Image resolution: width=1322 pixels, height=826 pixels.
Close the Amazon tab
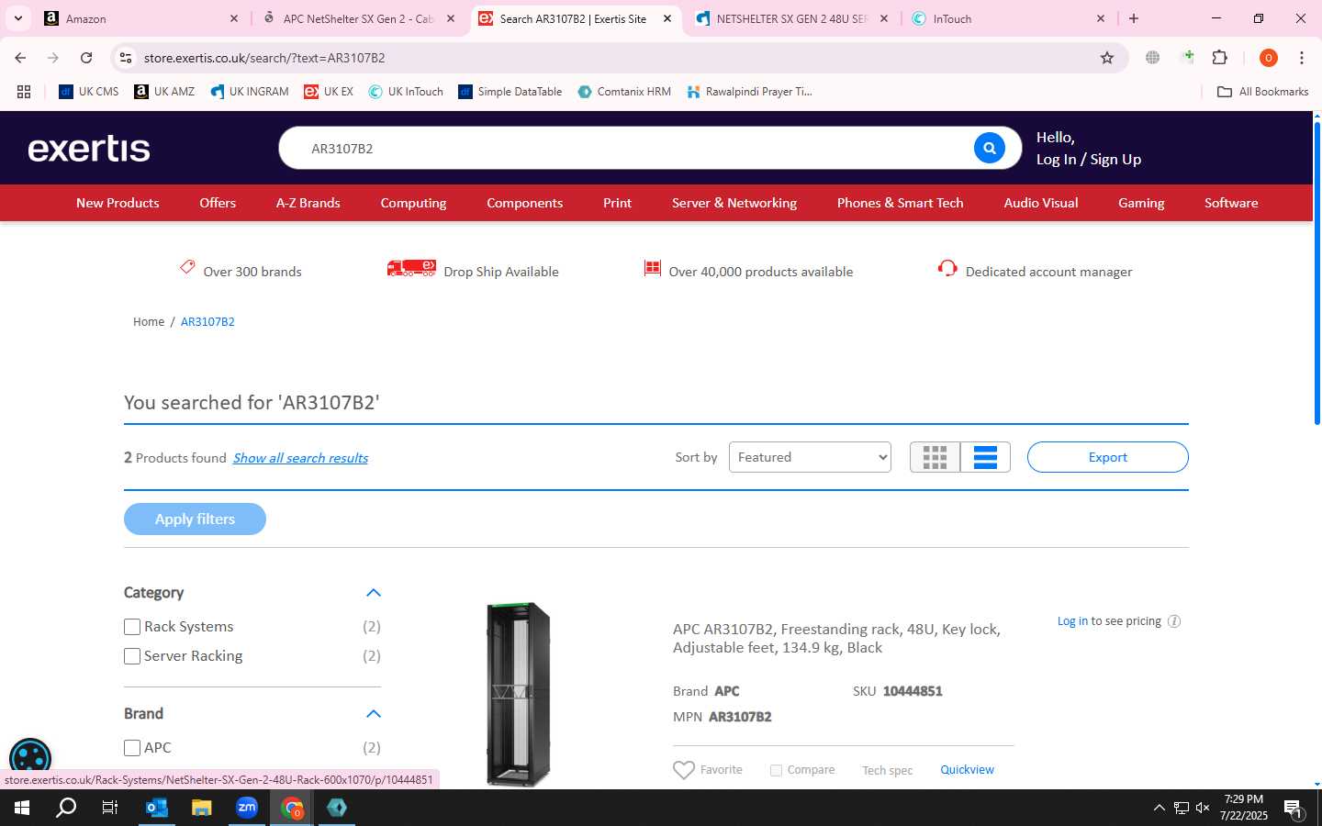pyautogui.click(x=233, y=18)
